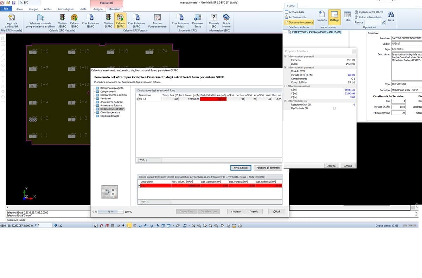The height and width of the screenshot is (278, 422).
Task: Select Archivio utente selector
Action: pos(295,17)
